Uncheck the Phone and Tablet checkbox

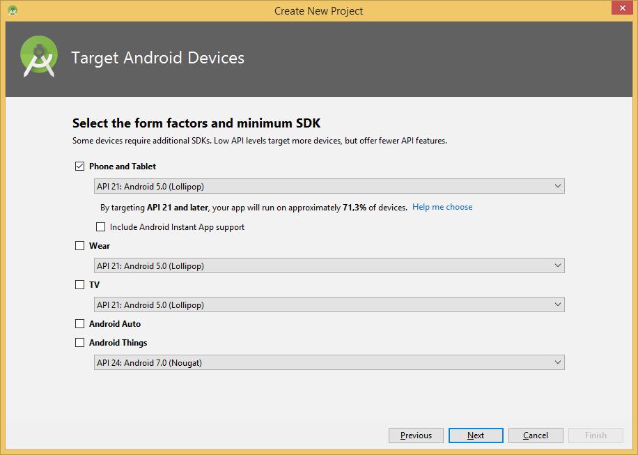pos(79,166)
